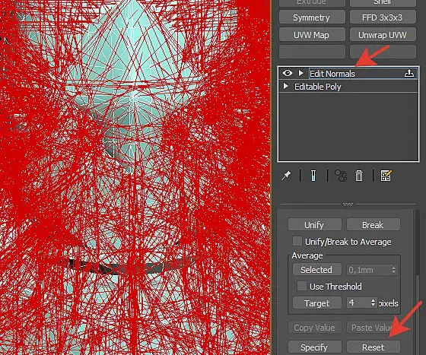Apply the Symmetry modifier button
The height and width of the screenshot is (355, 426).
pos(312,17)
